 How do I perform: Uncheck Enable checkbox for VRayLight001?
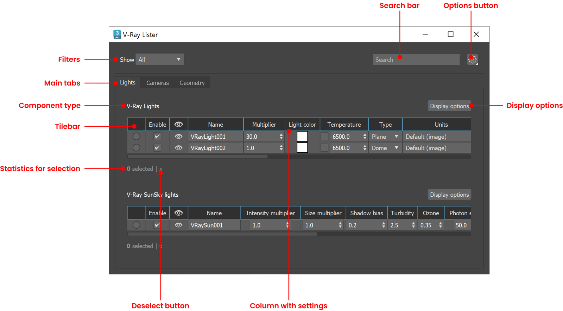click(x=157, y=137)
